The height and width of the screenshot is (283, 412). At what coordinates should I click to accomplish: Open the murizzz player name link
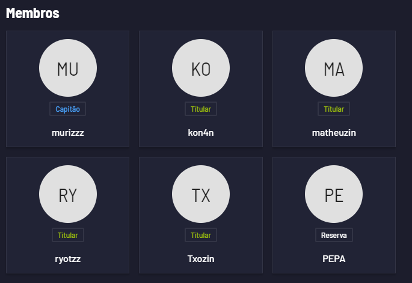pyautogui.click(x=68, y=132)
